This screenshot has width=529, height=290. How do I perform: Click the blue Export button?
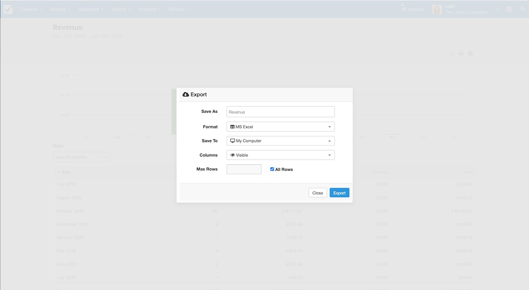(x=340, y=193)
